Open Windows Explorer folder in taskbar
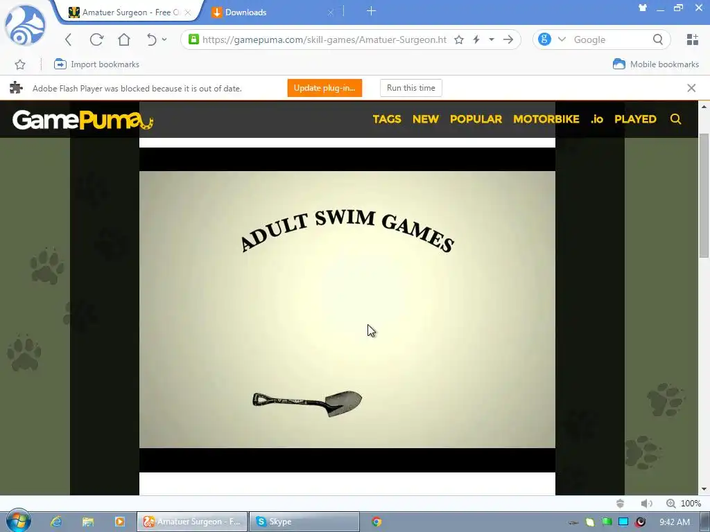This screenshot has width=710, height=532. click(88, 522)
